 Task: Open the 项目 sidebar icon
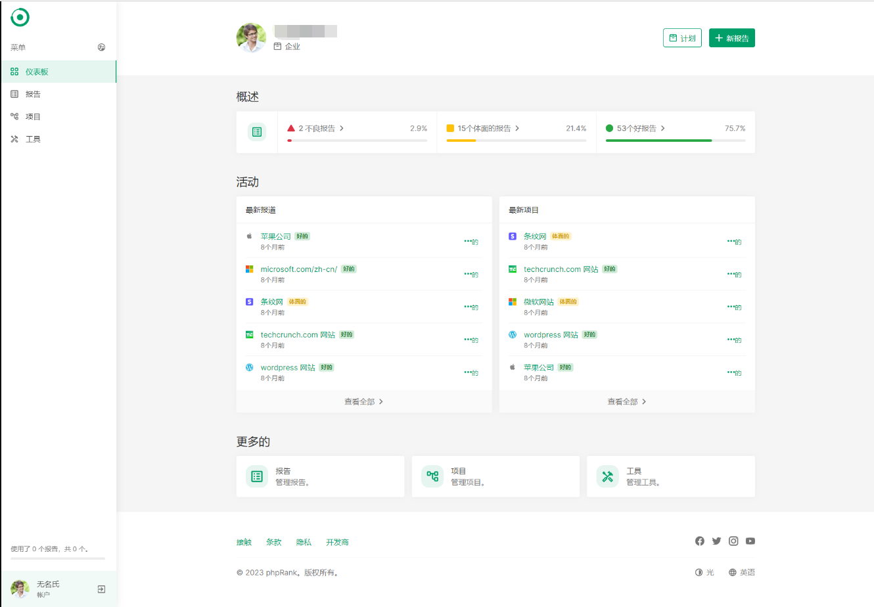tap(13, 116)
